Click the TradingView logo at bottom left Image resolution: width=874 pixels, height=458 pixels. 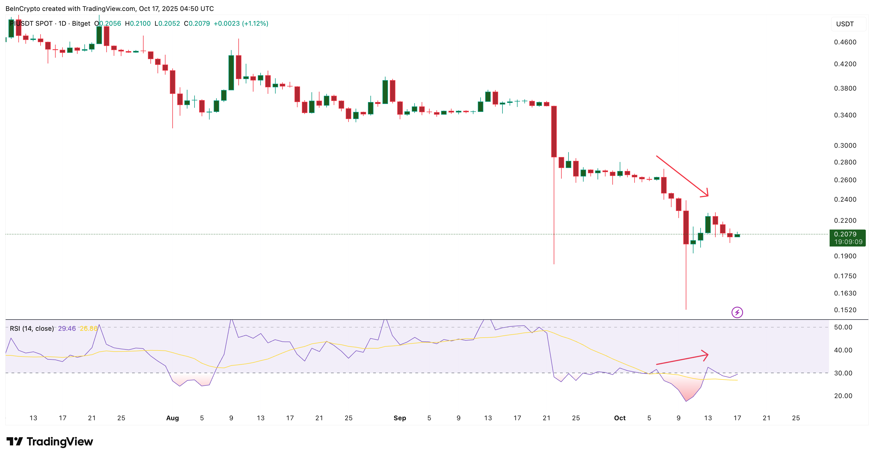tap(49, 441)
